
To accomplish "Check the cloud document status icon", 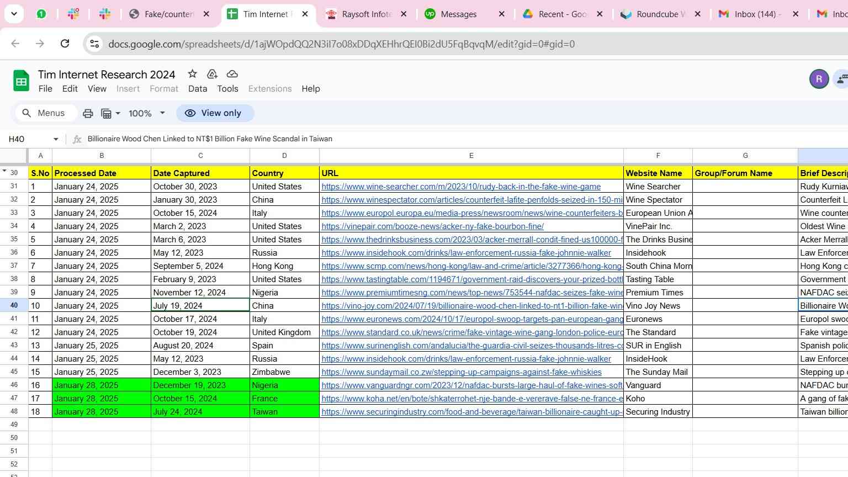I will point(232,74).
